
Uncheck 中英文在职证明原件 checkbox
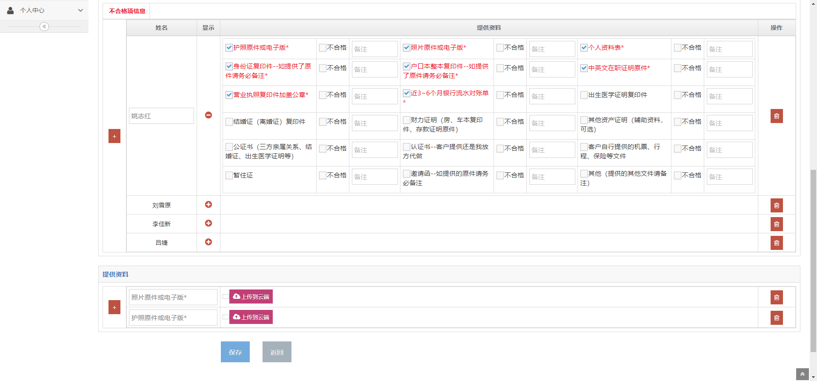584,68
